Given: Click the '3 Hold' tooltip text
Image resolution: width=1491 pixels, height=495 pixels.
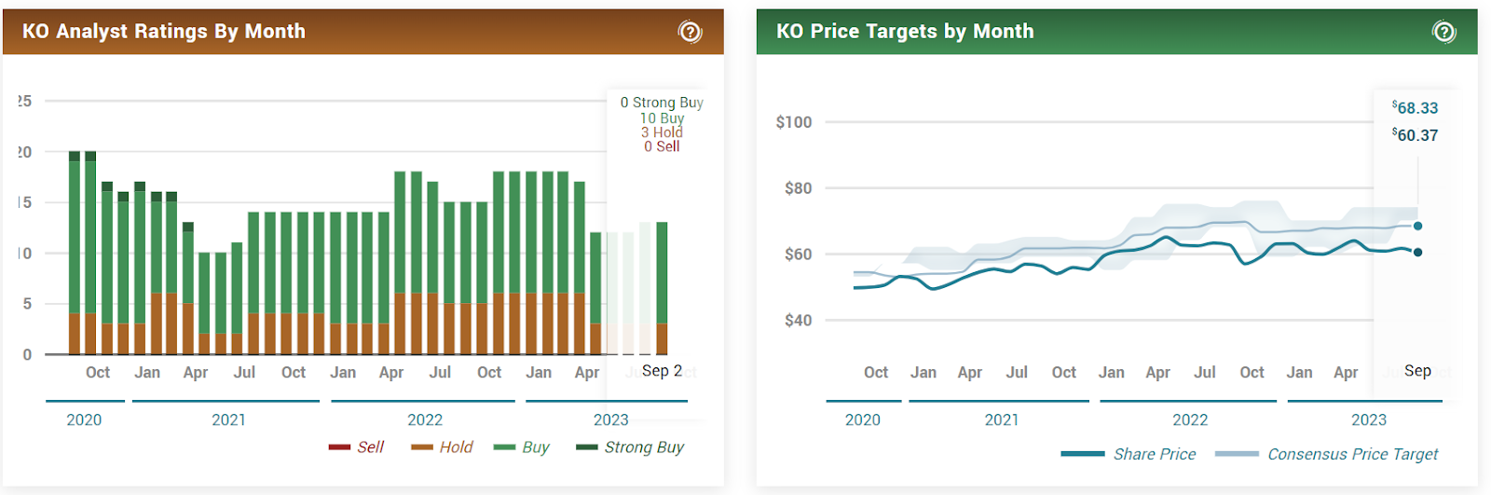Looking at the screenshot, I should (662, 132).
